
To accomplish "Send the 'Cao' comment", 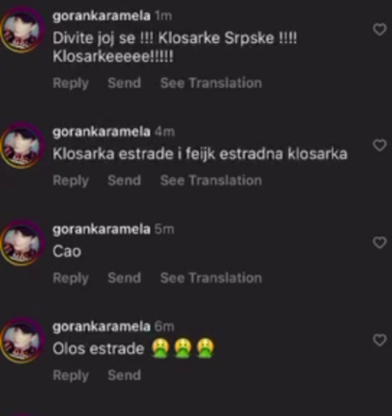I will click(124, 278).
